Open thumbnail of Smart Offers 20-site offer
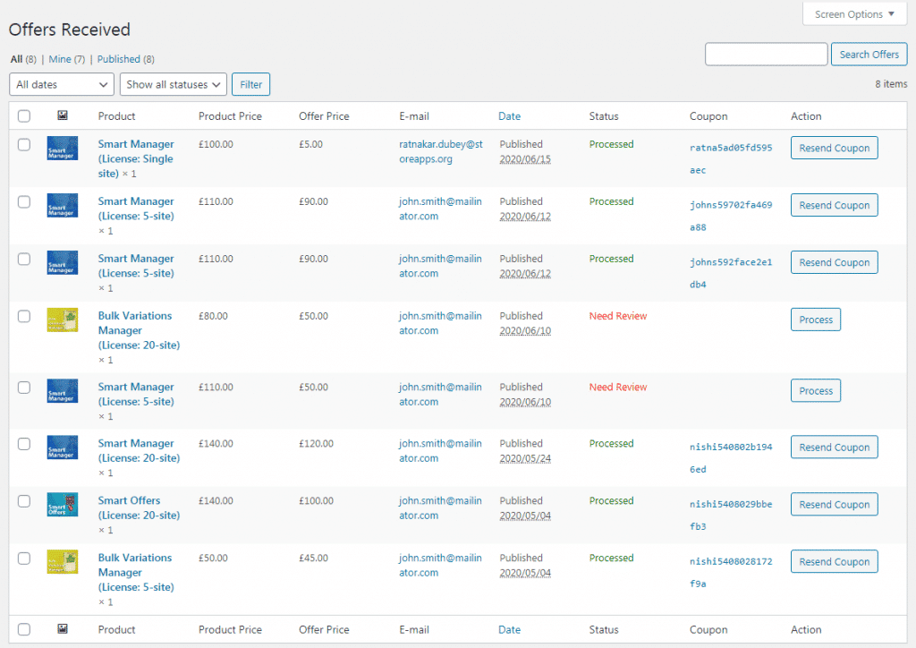This screenshot has height=648, width=916. (x=63, y=505)
